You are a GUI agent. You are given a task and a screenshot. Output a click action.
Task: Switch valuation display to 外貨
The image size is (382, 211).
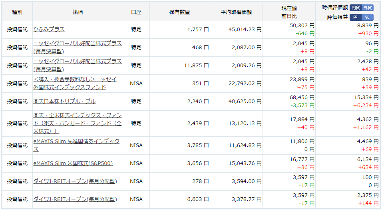pyautogui.click(x=368, y=8)
